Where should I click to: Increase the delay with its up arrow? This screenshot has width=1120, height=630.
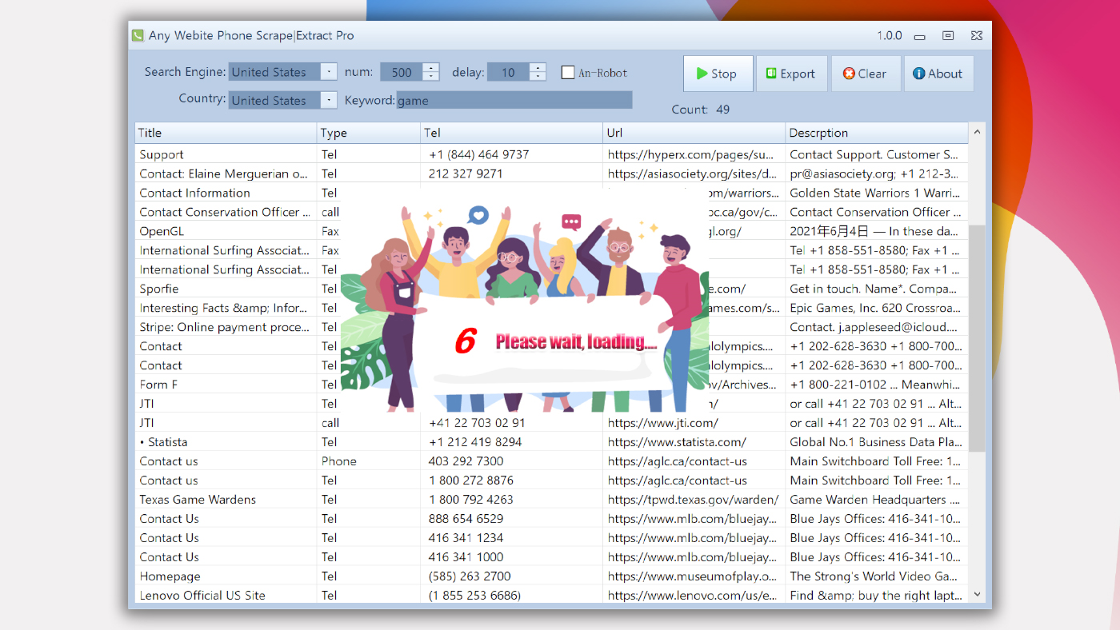pyautogui.click(x=538, y=68)
